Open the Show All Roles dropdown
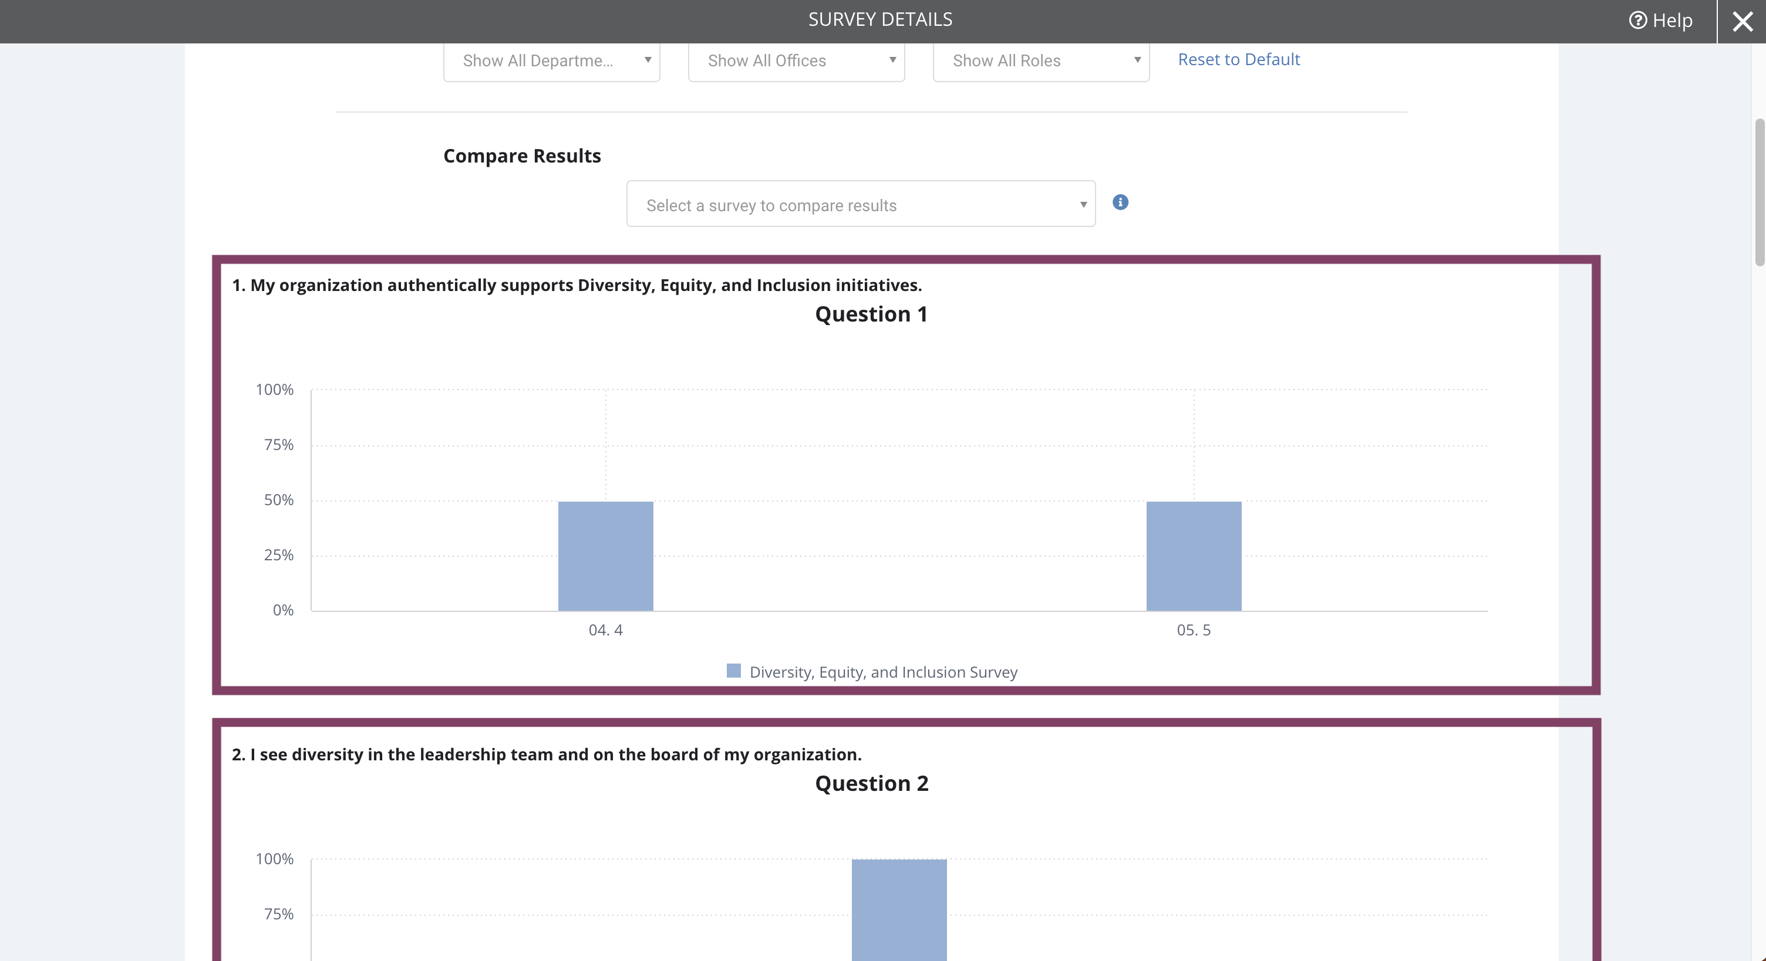This screenshot has width=1766, height=961. pos(1041,61)
